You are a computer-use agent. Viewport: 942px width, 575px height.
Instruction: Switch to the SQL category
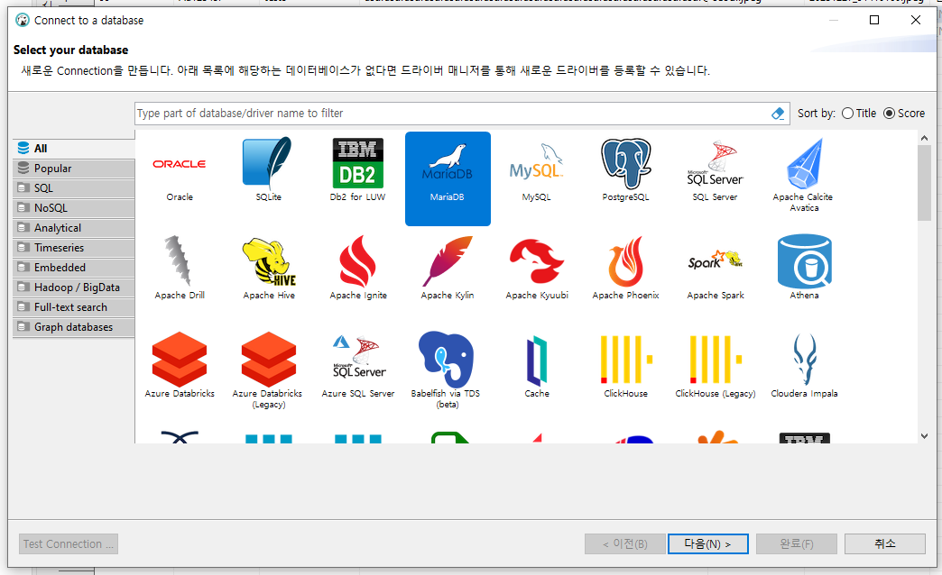(73, 187)
